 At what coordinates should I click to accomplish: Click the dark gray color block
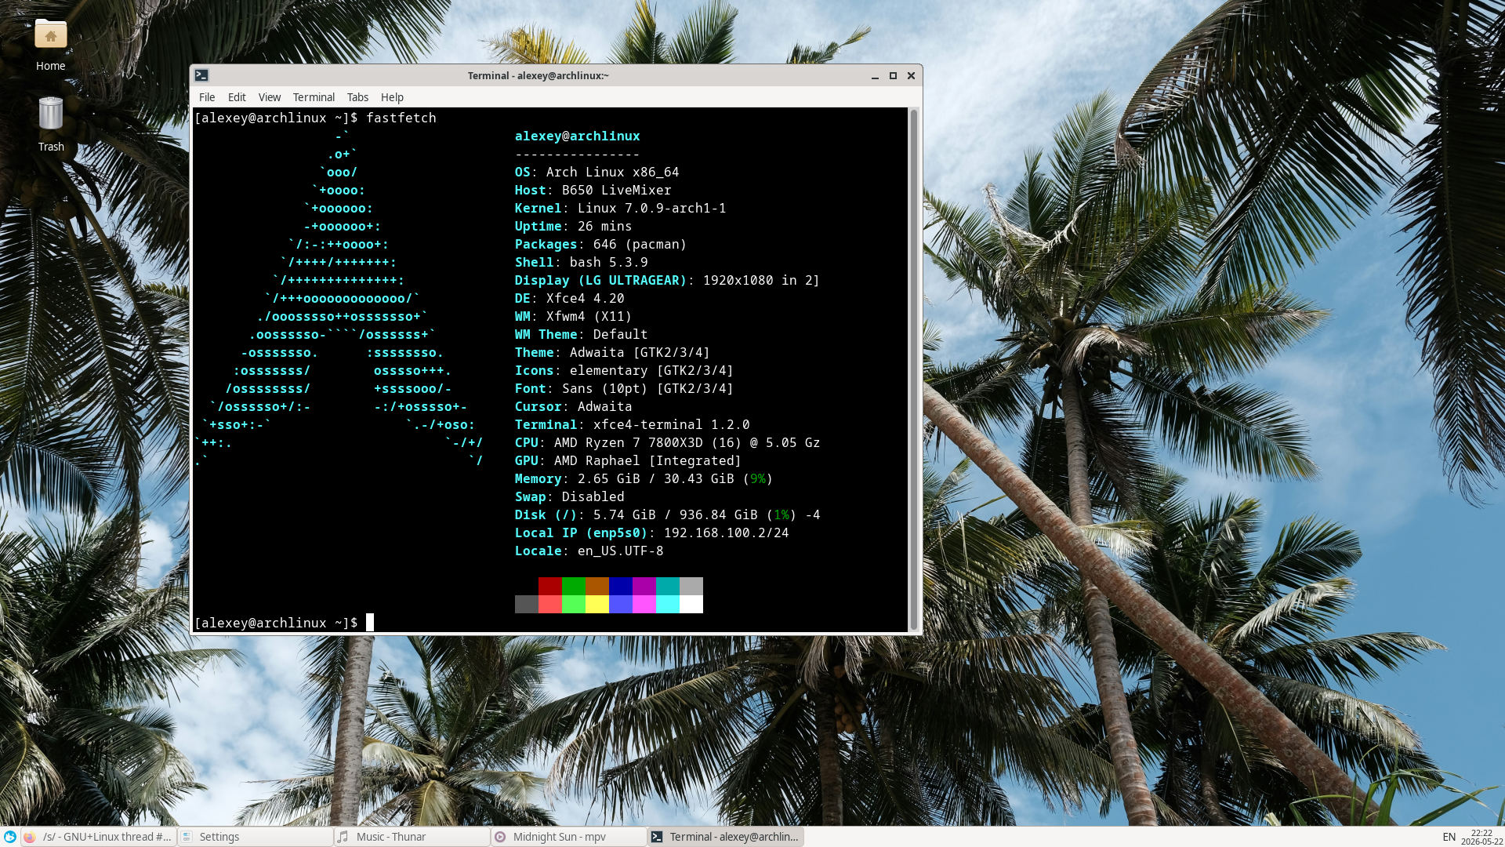(527, 604)
